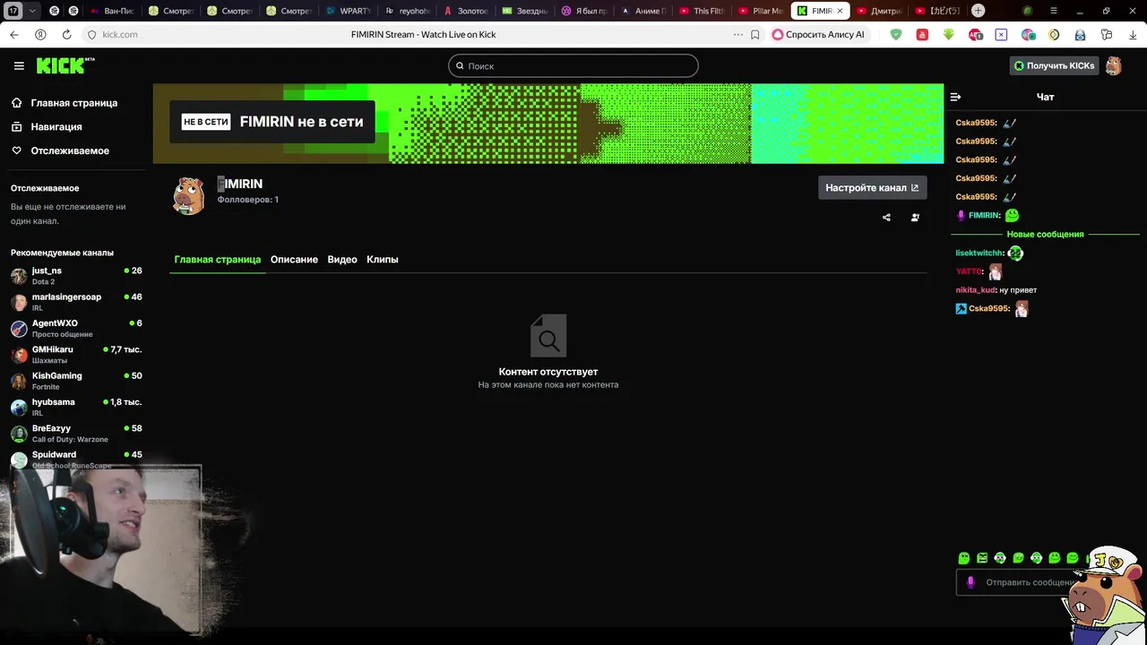Open the address bar three-dots menu
The image size is (1147, 645).
point(738,34)
